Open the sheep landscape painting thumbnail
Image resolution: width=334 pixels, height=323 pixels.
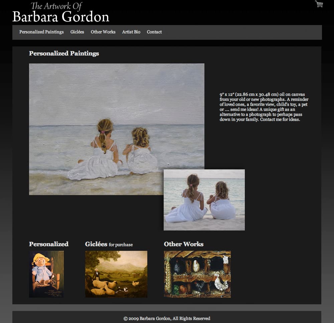pos(116,274)
